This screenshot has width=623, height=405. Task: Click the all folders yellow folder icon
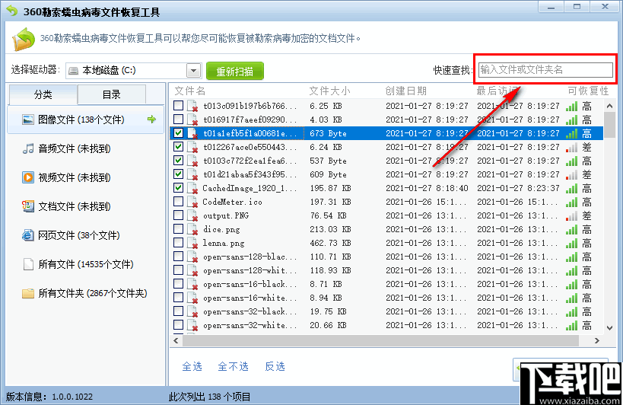tap(28, 293)
